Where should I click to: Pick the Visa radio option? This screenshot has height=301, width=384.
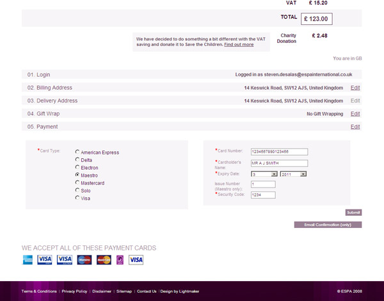77,197
